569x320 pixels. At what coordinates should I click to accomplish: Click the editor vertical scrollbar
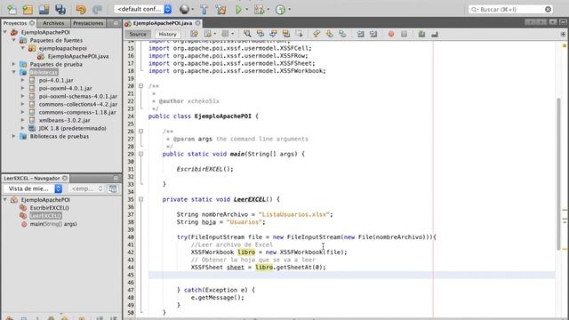[x=559, y=174]
